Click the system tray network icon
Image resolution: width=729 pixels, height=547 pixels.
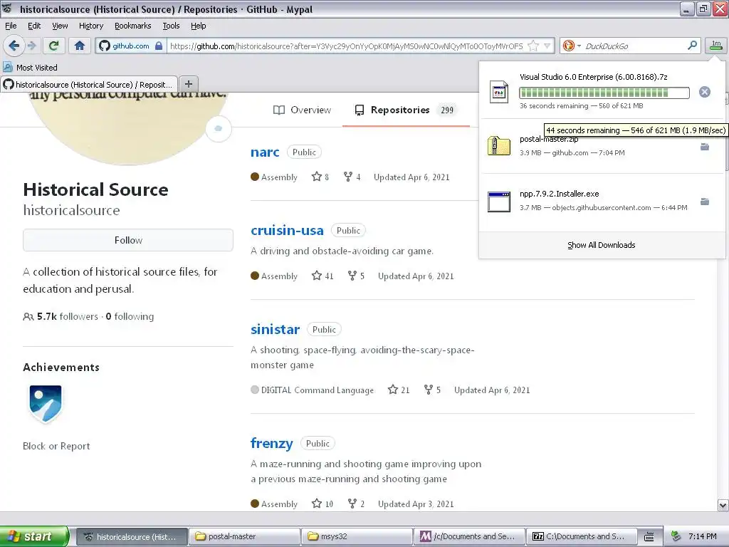(676, 536)
